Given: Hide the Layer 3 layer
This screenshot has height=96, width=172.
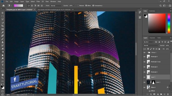Looking at the screenshot, I should point(144,77).
